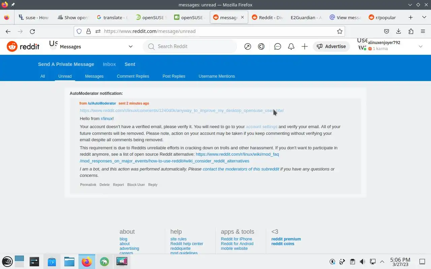Select the Unread filter tab
Image resolution: width=431 pixels, height=269 pixels.
[x=65, y=76]
